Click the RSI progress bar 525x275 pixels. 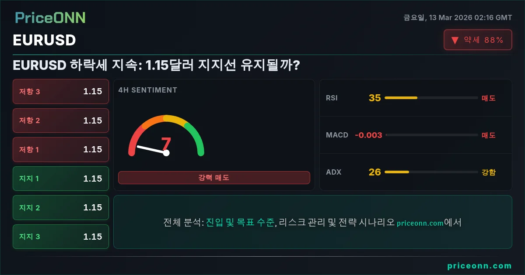[431, 98]
